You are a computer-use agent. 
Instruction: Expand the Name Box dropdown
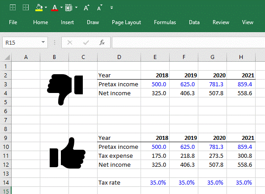[43, 42]
